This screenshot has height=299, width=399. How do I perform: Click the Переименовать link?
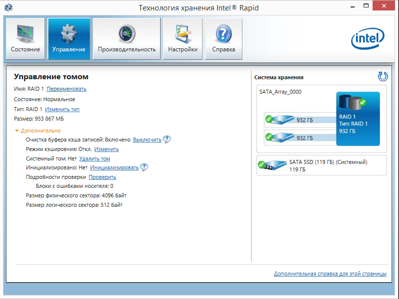point(66,89)
